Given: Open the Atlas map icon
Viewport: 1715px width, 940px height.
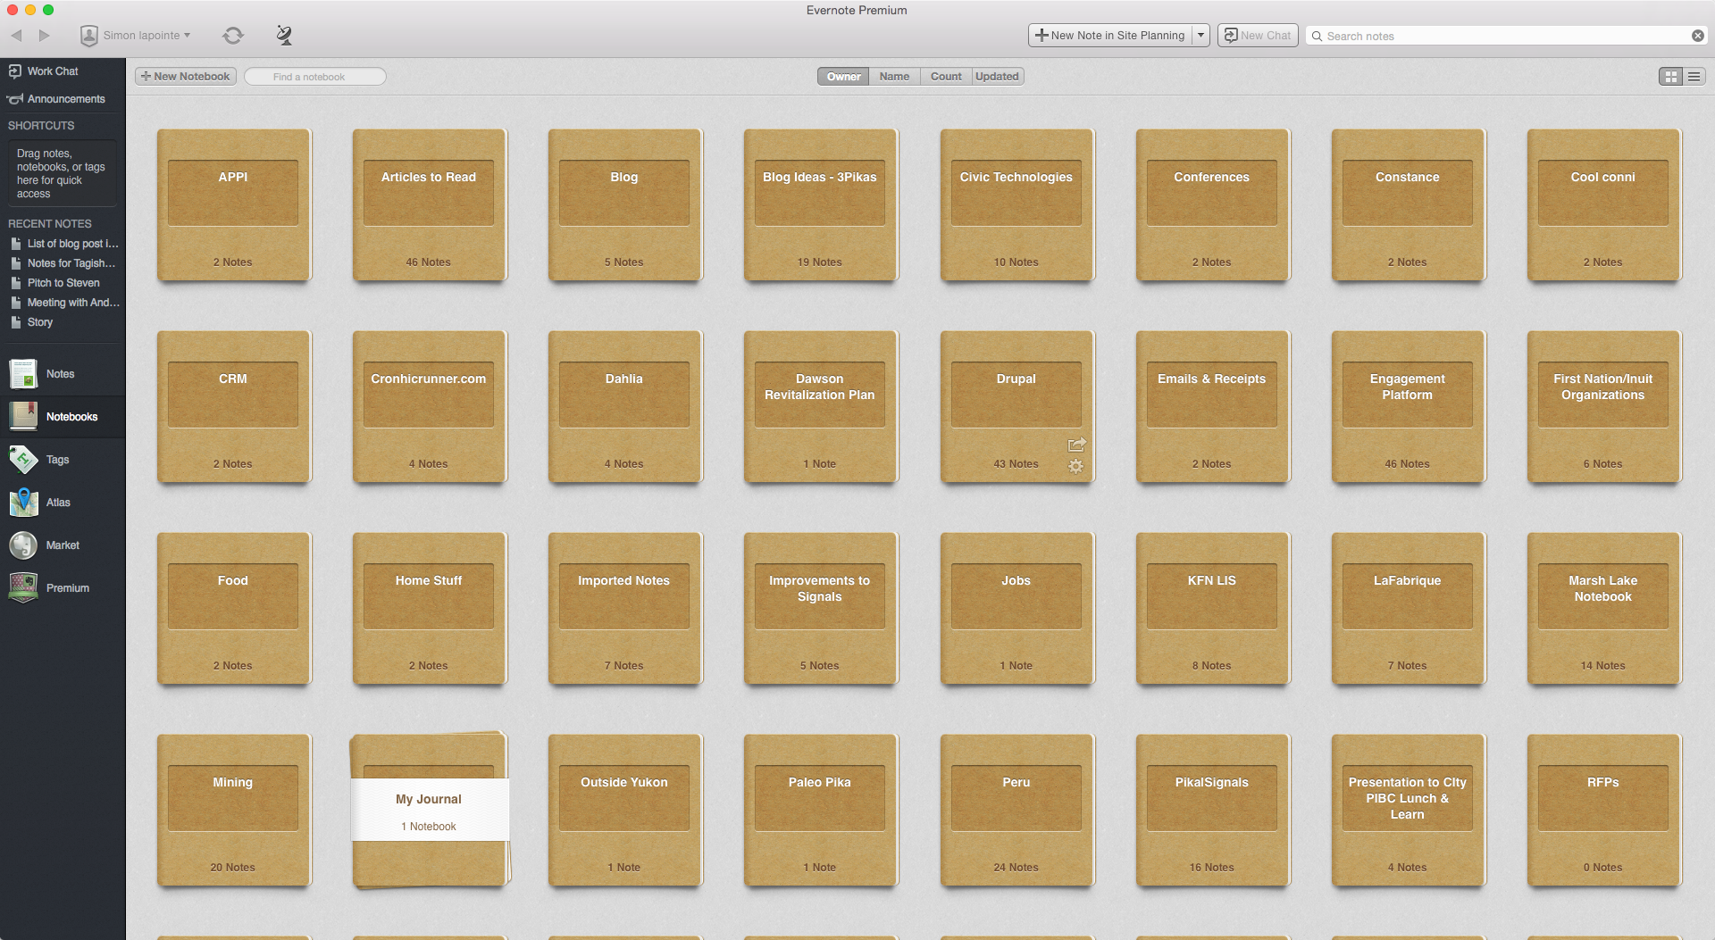Looking at the screenshot, I should point(23,503).
